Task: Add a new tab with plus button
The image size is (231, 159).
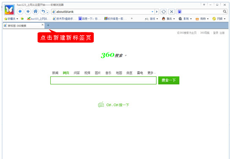Action: [x=48, y=25]
